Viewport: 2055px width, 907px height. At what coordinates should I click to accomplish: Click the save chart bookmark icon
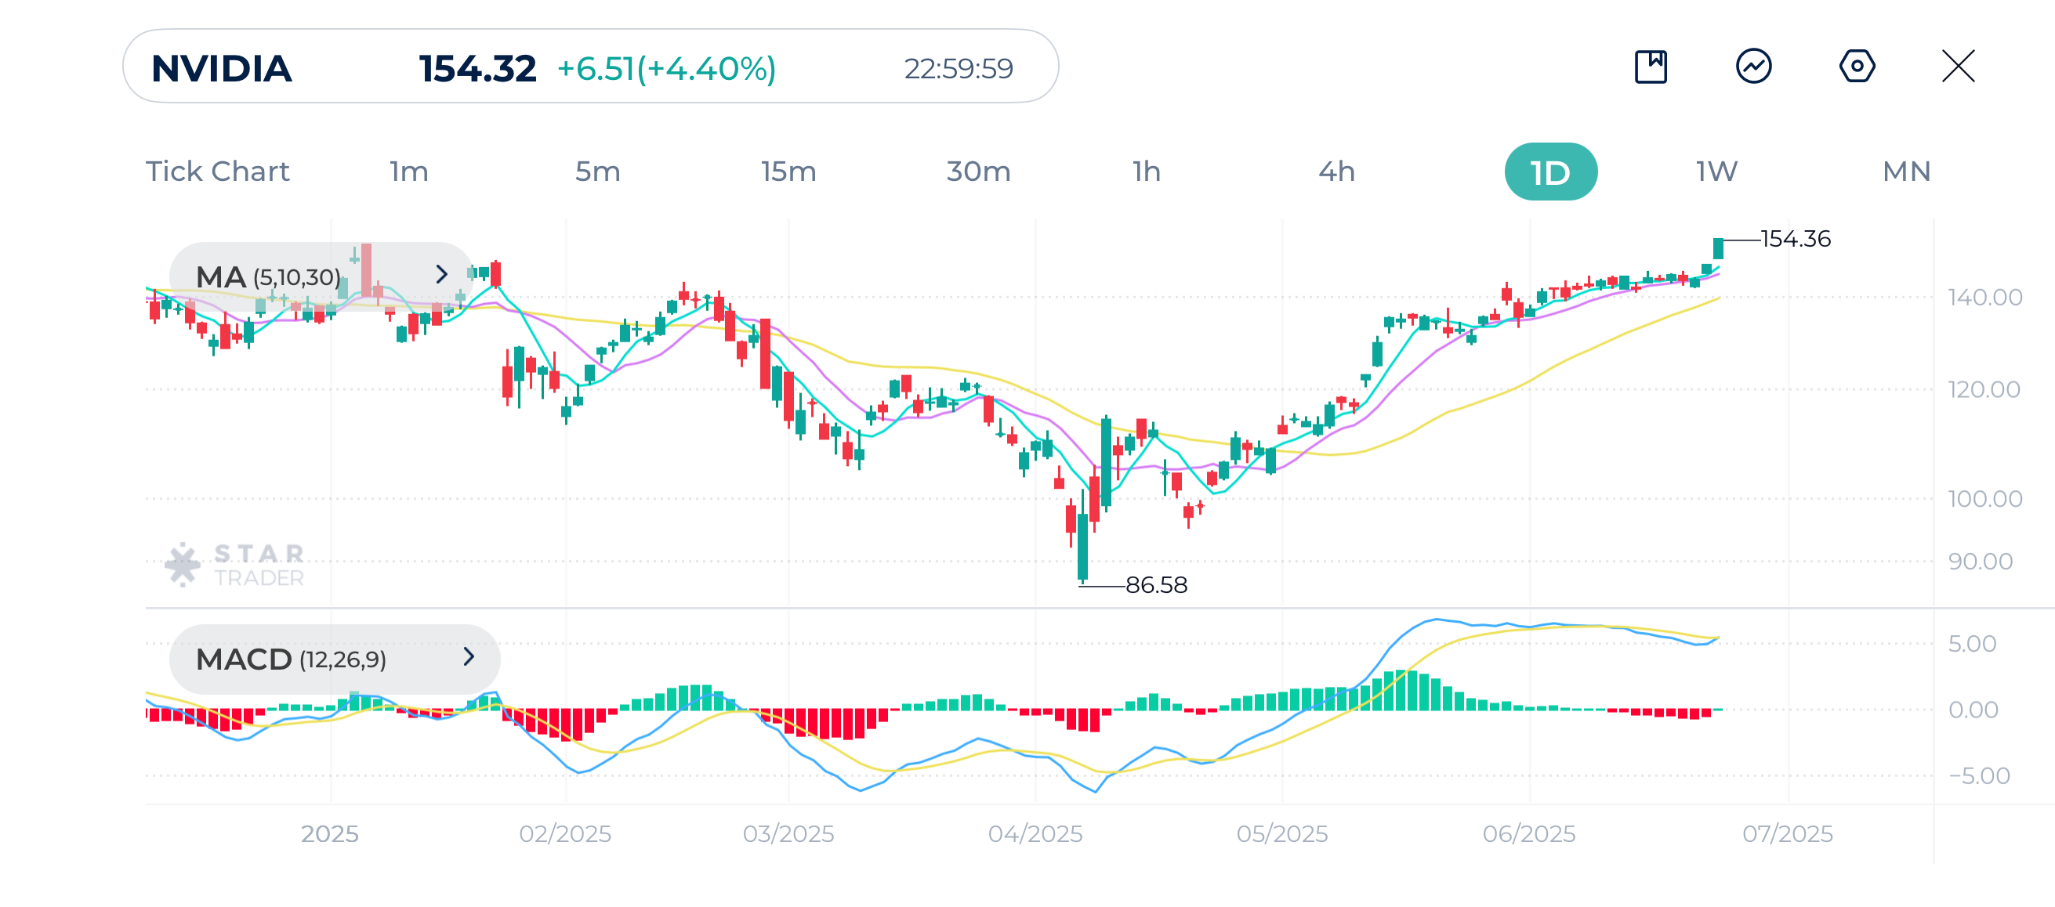pyautogui.click(x=1651, y=66)
